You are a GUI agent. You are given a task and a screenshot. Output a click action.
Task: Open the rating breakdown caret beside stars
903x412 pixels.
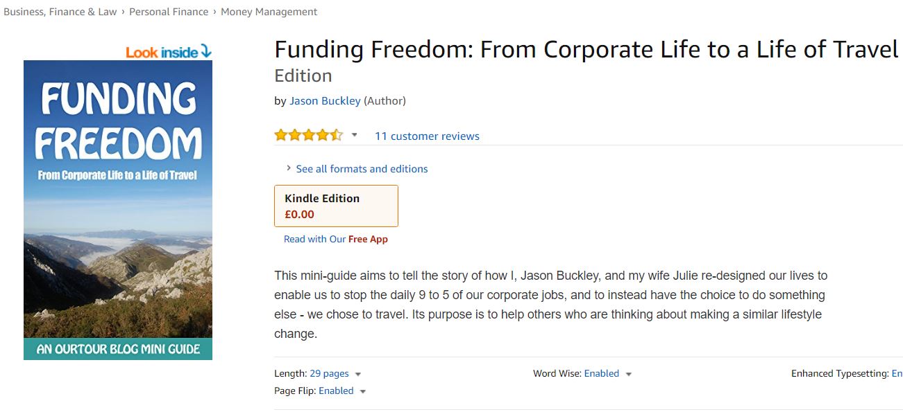click(x=354, y=135)
